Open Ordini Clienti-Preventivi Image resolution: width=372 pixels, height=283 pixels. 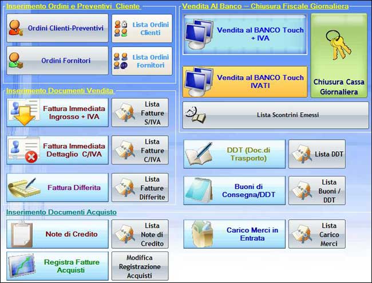(57, 28)
